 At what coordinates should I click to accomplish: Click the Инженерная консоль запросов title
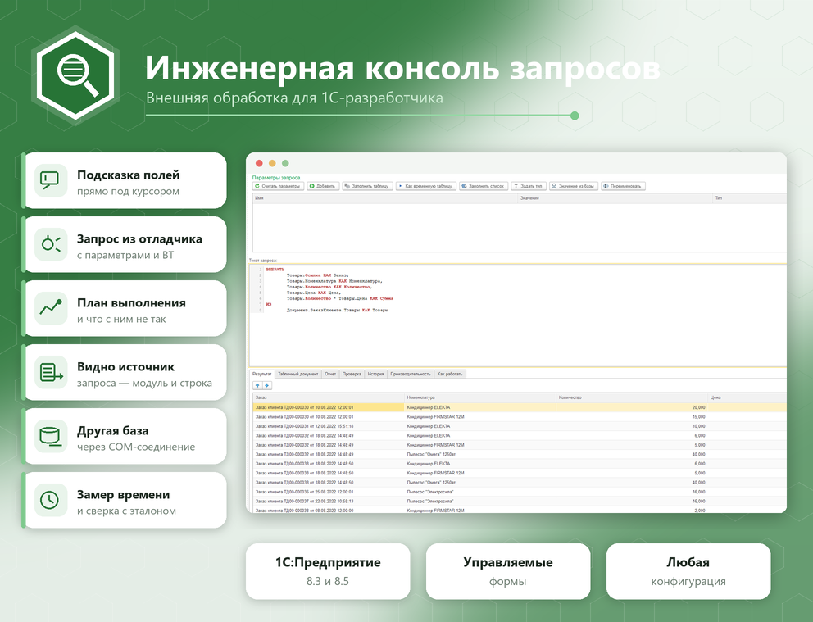coord(402,67)
